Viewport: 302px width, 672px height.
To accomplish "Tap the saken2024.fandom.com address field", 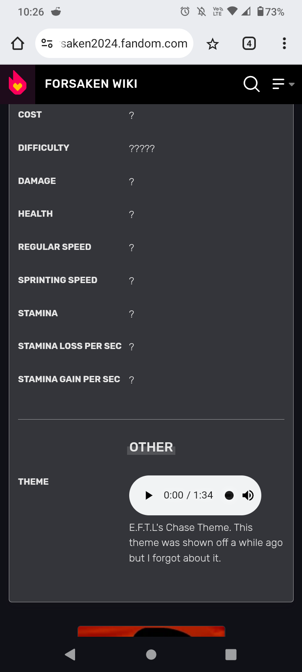I will (x=124, y=43).
